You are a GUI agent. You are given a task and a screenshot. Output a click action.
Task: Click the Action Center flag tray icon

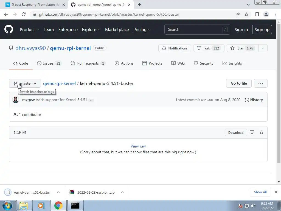[x=240, y=206]
